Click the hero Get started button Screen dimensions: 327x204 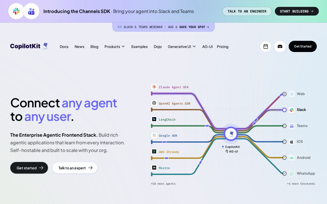[x=29, y=168]
